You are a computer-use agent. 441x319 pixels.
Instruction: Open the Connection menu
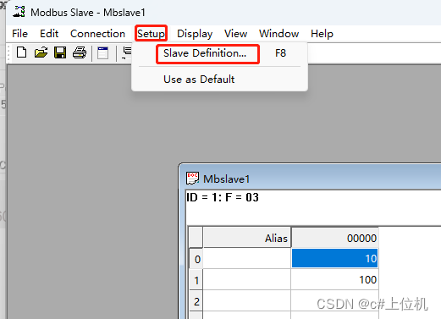(97, 34)
